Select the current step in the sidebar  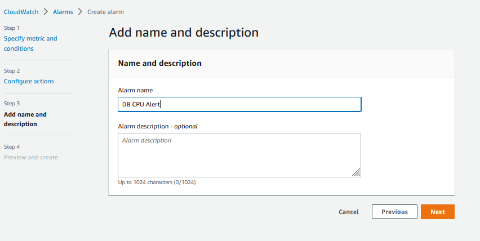tap(25, 119)
